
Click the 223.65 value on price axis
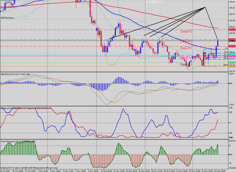[x=231, y=58]
